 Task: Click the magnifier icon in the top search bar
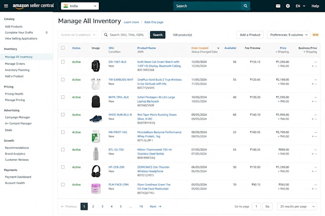[x=245, y=6]
